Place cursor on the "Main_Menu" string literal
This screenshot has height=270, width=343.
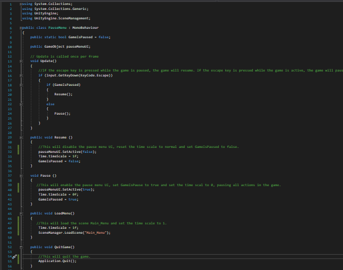96,232
